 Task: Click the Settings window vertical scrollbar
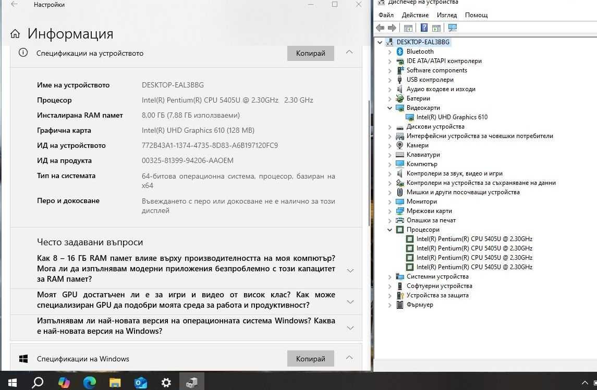click(369, 163)
